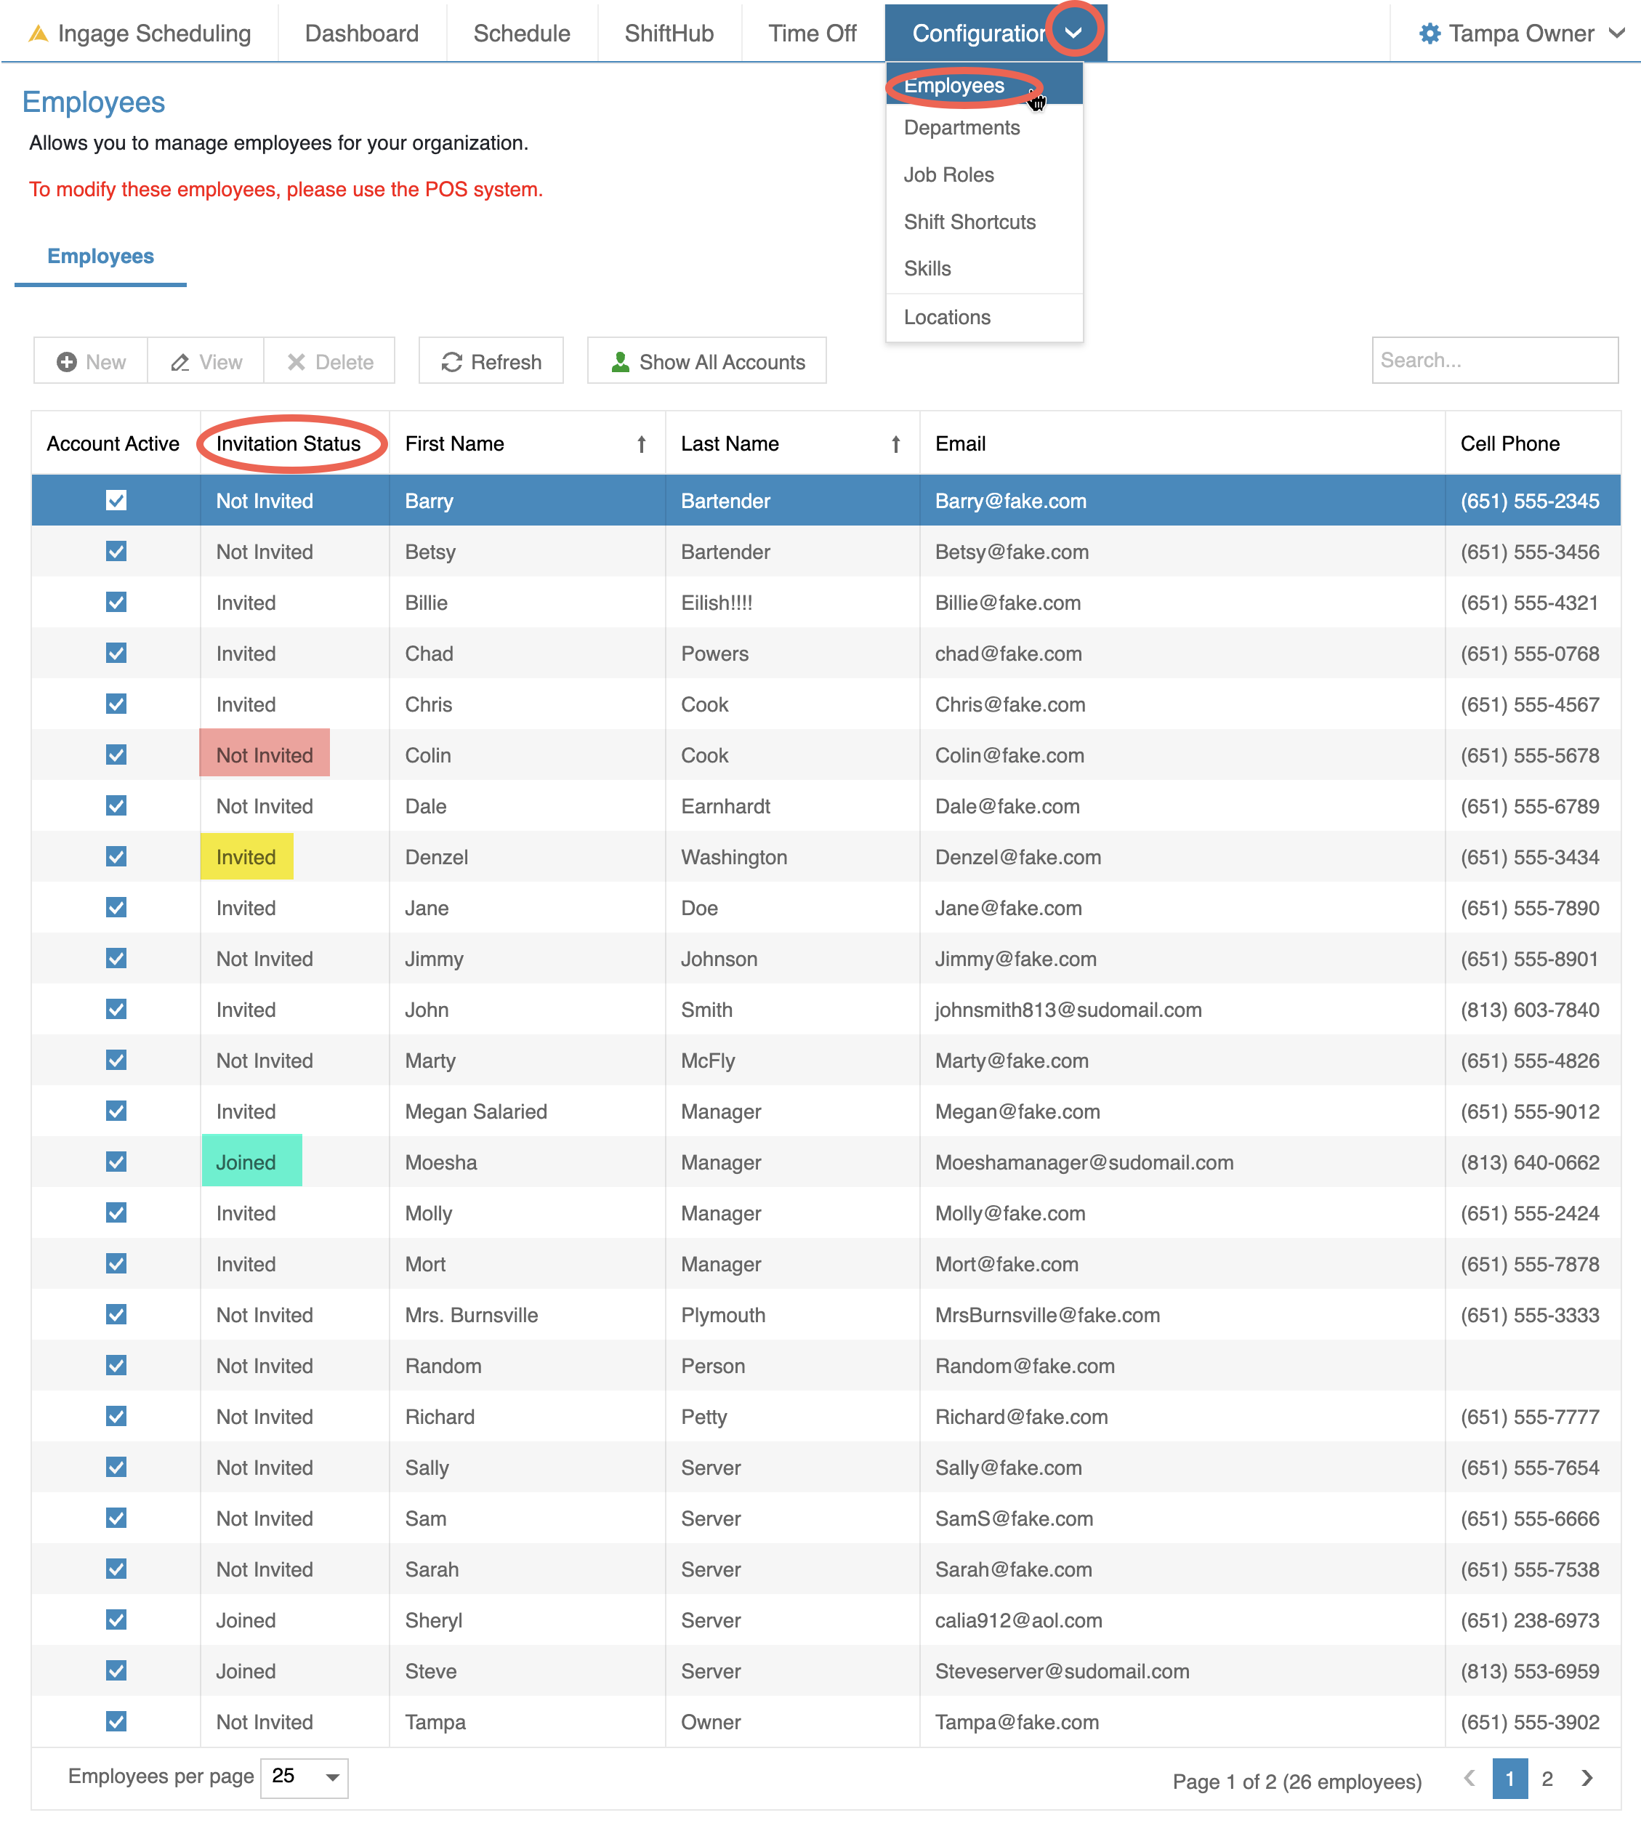Viewport: 1641px width, 1823px height.
Task: Click into the employee Search field
Action: [x=1494, y=360]
